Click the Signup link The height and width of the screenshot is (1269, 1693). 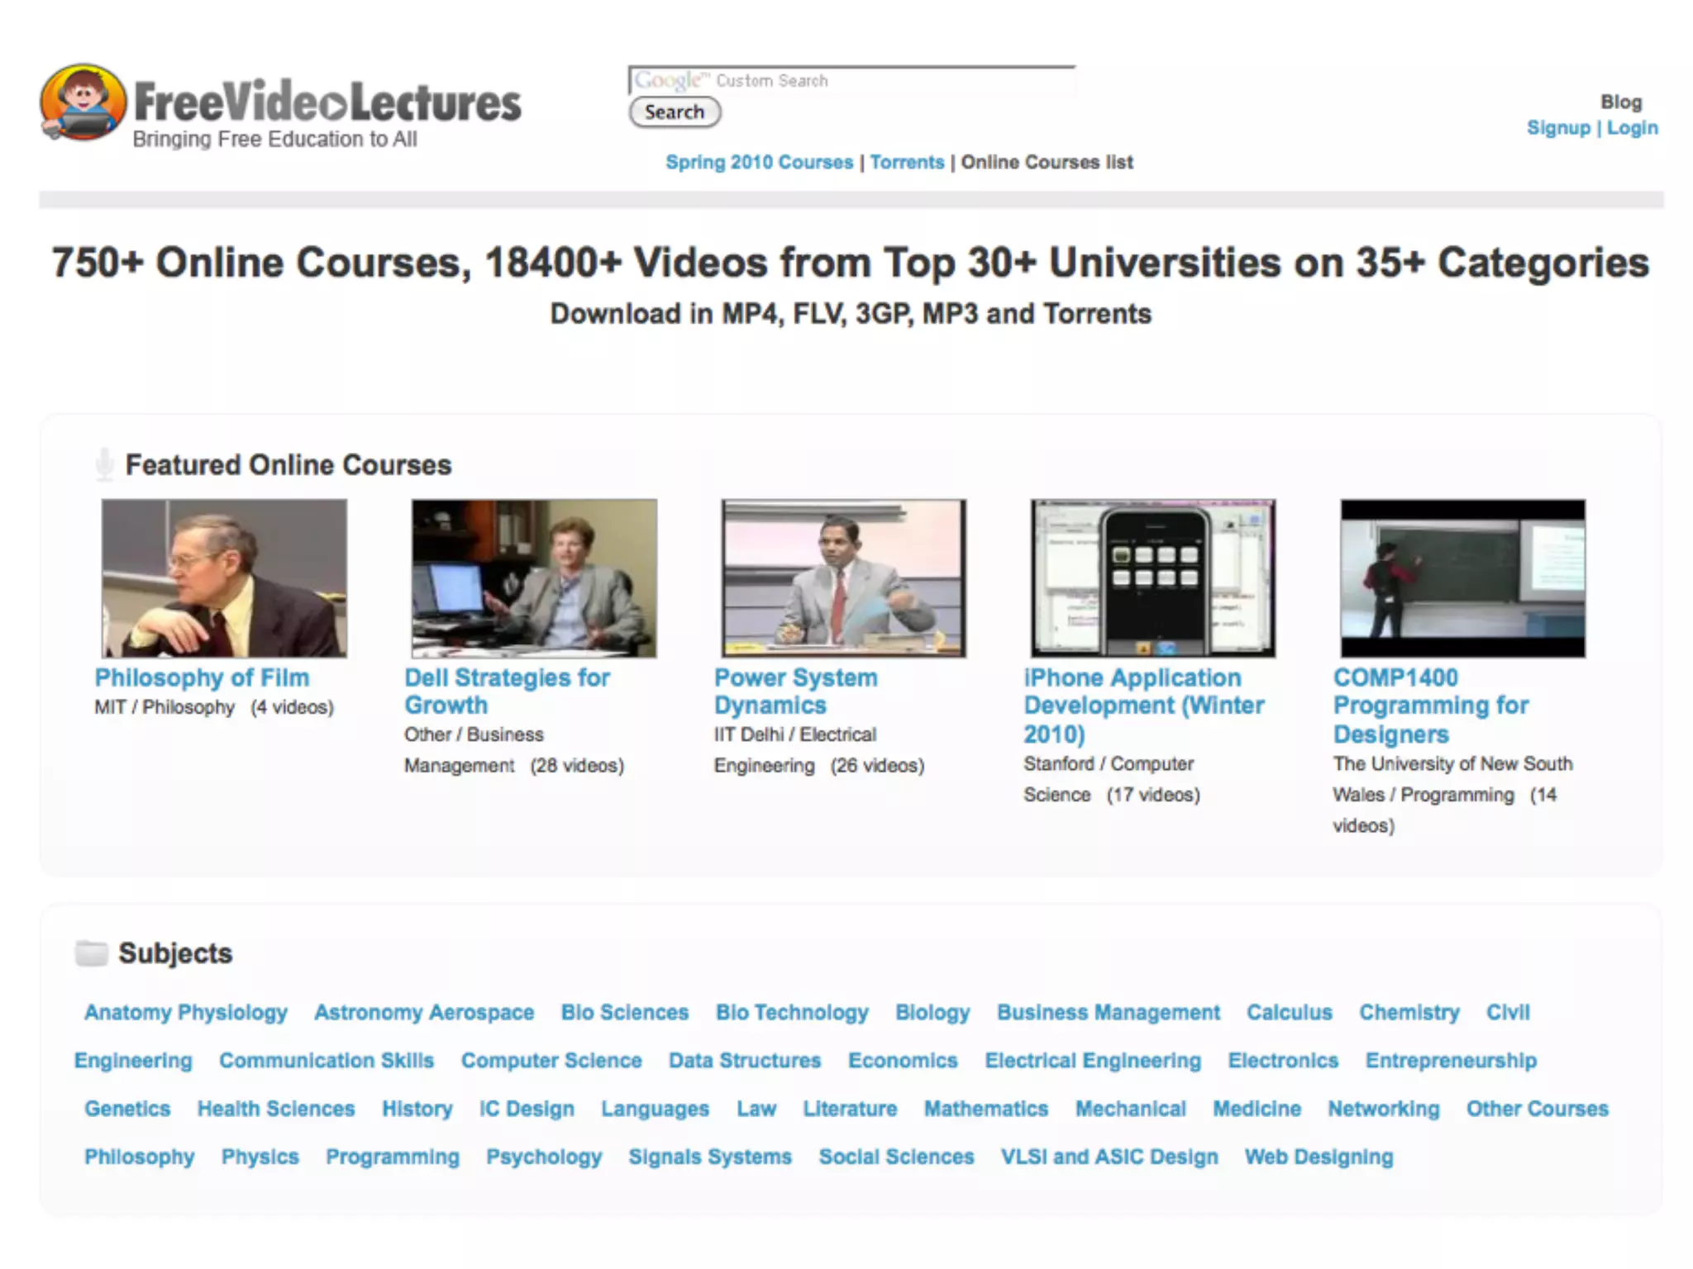click(1558, 128)
